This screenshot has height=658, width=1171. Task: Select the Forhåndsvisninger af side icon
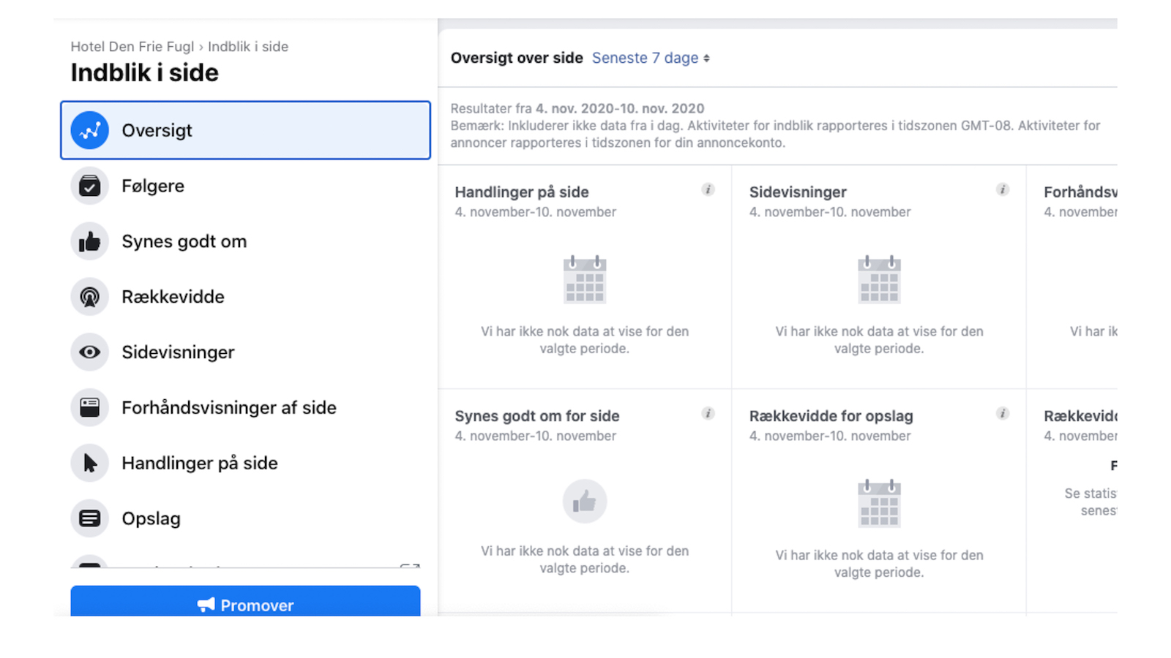89,407
